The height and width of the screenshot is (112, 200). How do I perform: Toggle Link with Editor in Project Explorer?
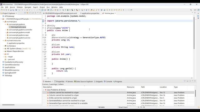tap(27, 13)
